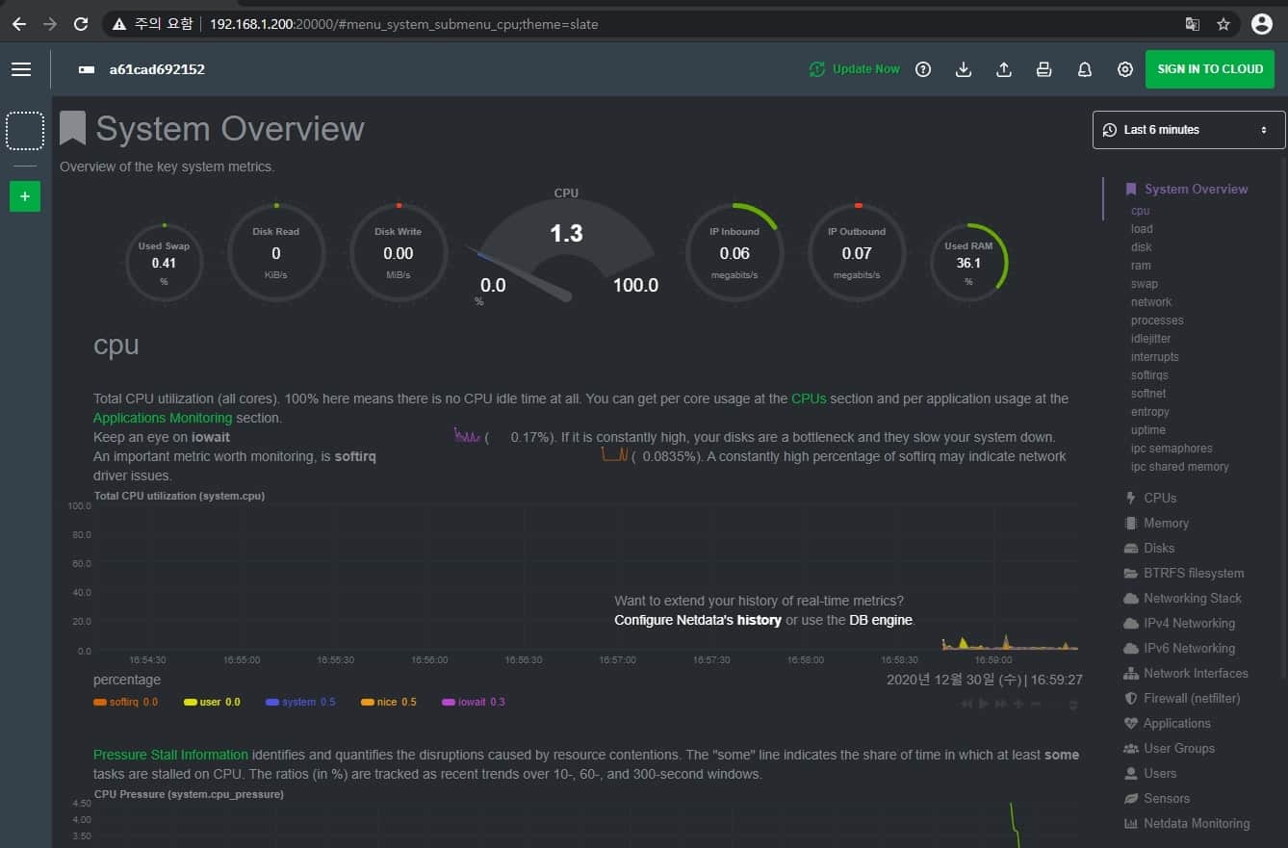
Task: Click the import snapshot download icon
Action: pos(964,69)
